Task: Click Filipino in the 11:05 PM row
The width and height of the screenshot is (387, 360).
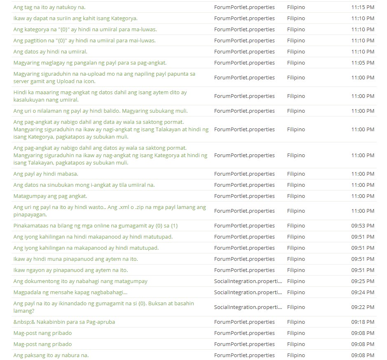Action: [x=296, y=63]
